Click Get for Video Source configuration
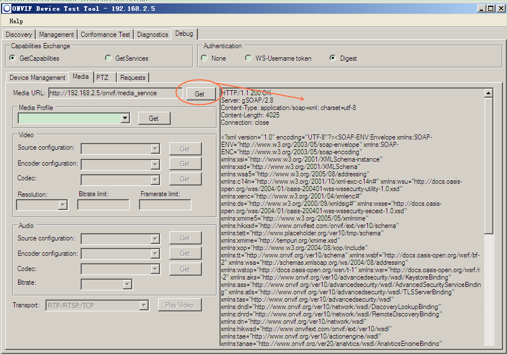508x355 pixels. [185, 149]
